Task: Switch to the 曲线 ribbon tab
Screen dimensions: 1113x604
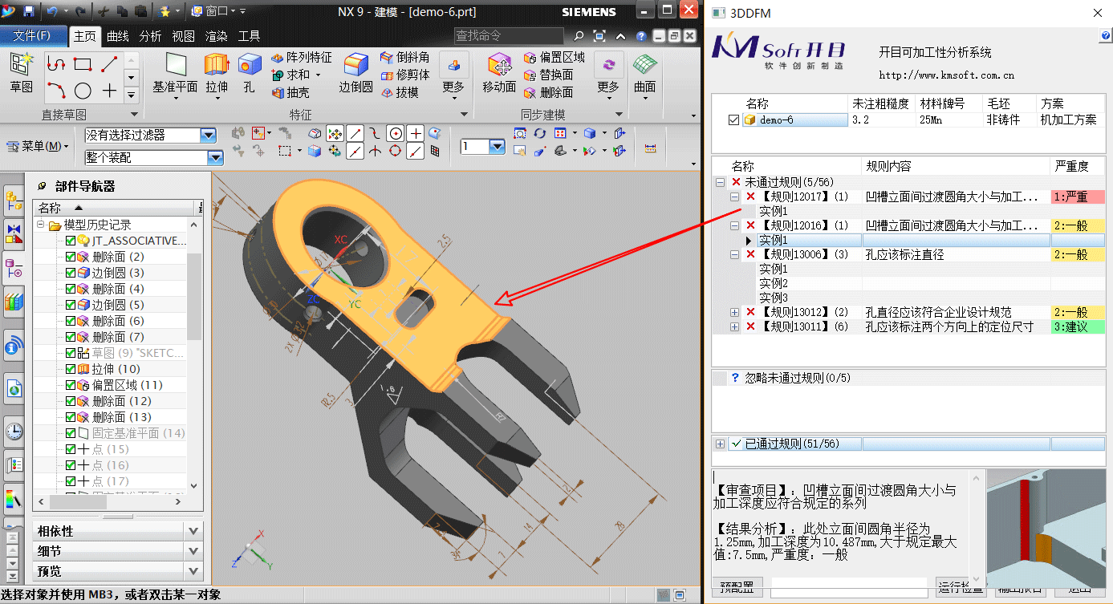Action: click(x=117, y=36)
